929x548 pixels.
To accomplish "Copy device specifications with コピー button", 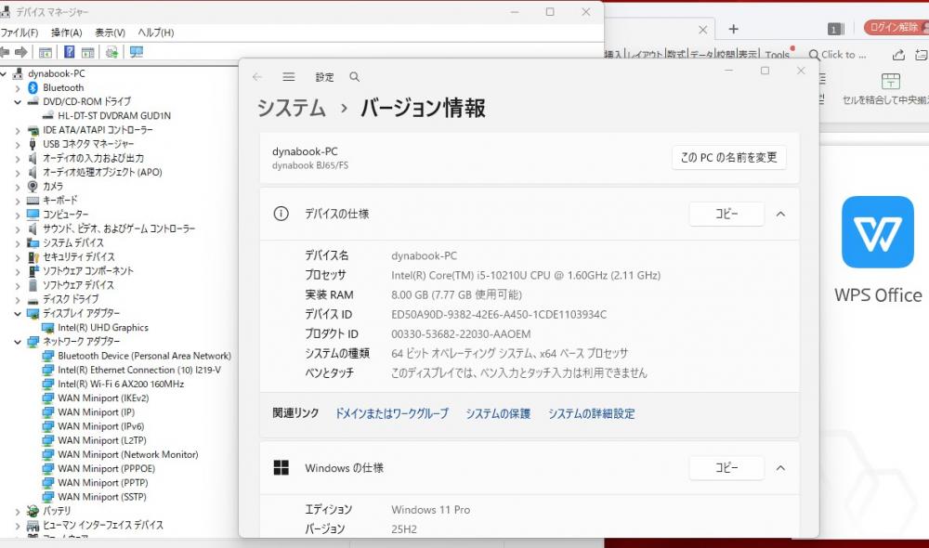I will (x=726, y=214).
